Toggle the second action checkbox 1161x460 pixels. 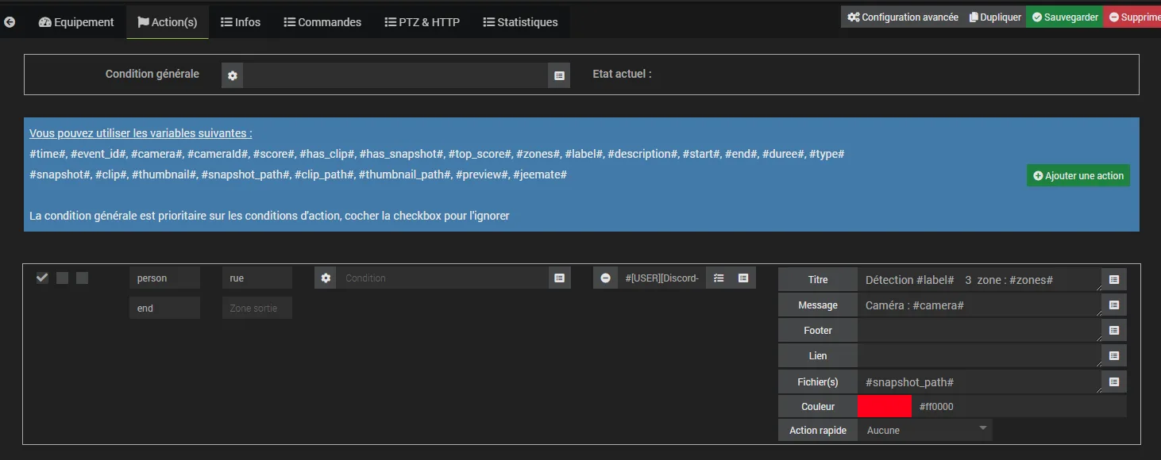click(62, 278)
